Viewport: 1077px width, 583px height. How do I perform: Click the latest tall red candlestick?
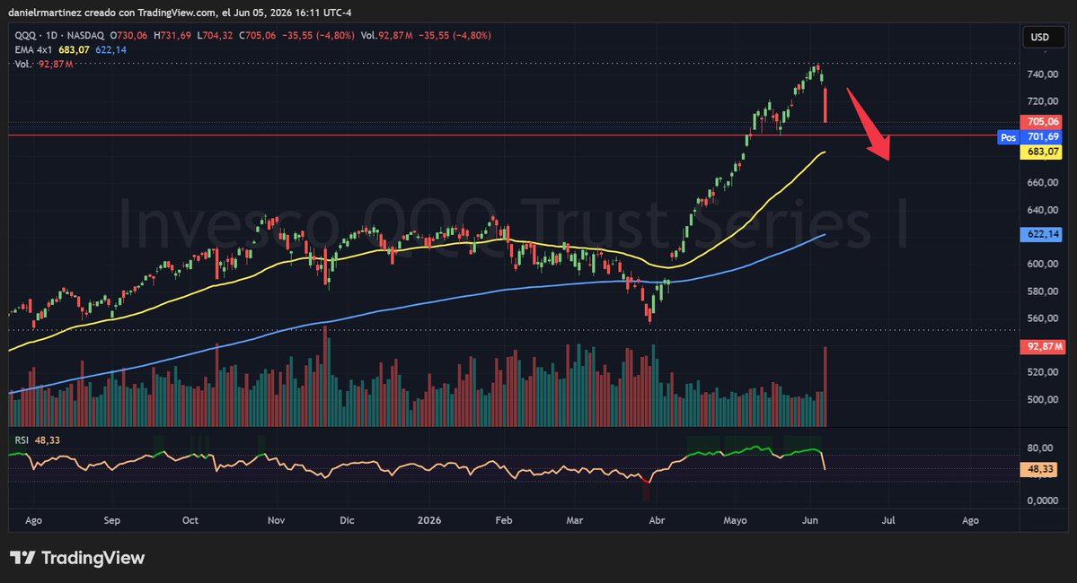(825, 105)
